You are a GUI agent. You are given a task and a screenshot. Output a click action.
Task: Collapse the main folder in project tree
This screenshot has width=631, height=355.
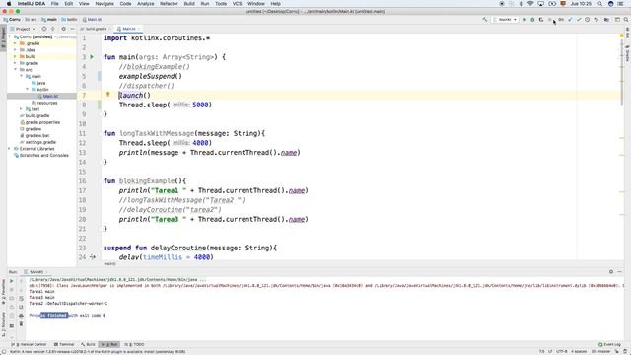tap(22, 76)
